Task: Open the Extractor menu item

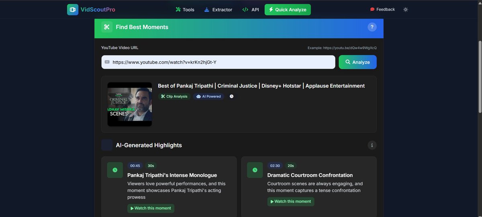Action: tap(218, 10)
